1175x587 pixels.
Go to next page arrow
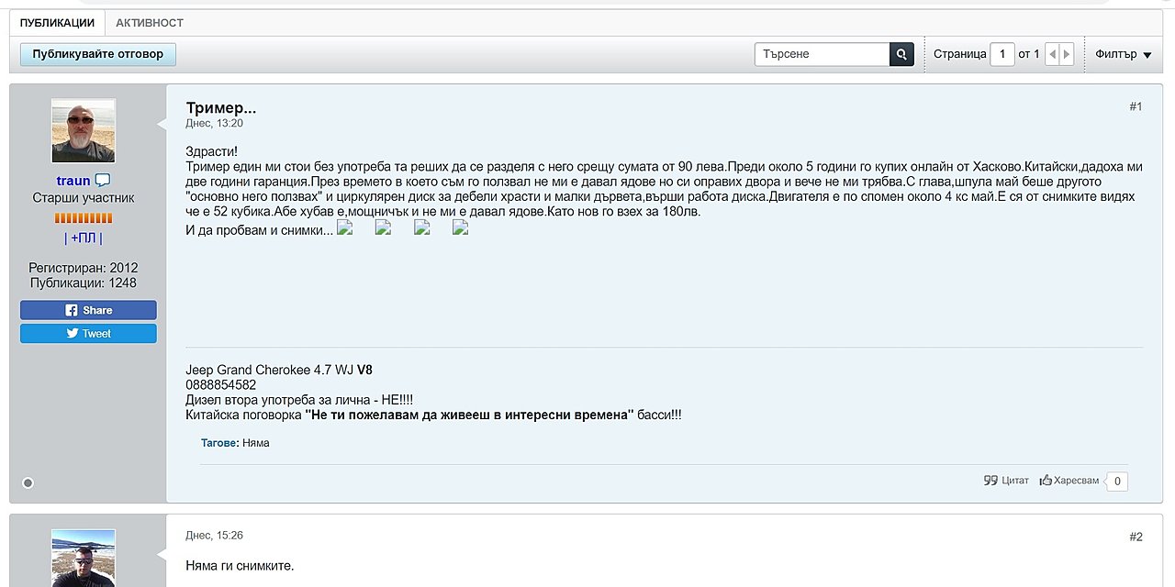pyautogui.click(x=1067, y=54)
